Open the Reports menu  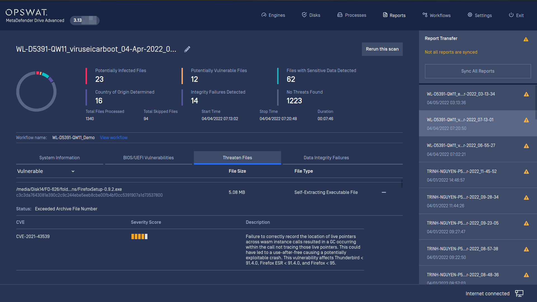[x=394, y=15]
